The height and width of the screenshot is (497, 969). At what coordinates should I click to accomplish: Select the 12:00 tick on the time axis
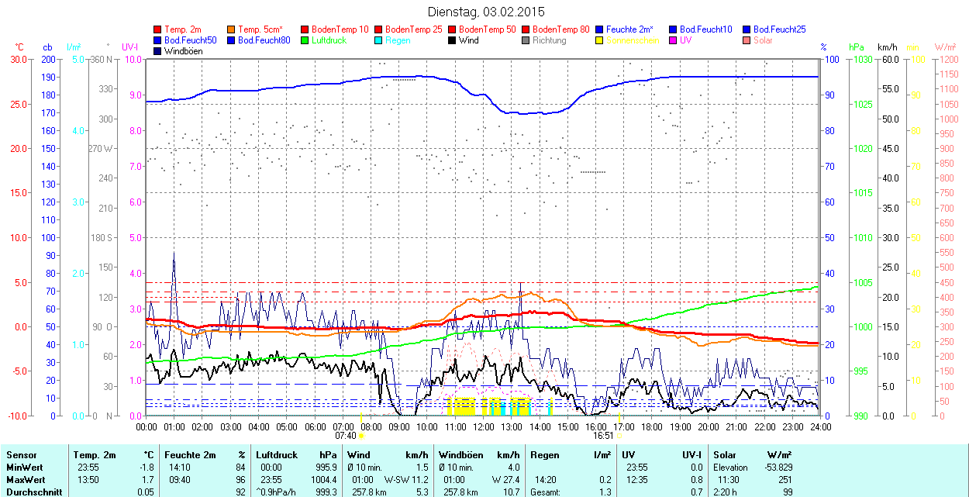484,426
